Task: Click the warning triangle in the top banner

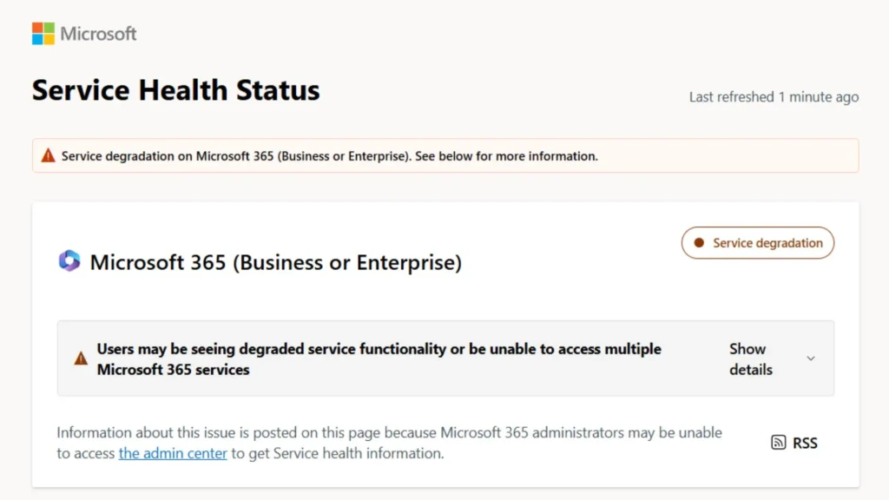Action: click(x=48, y=155)
